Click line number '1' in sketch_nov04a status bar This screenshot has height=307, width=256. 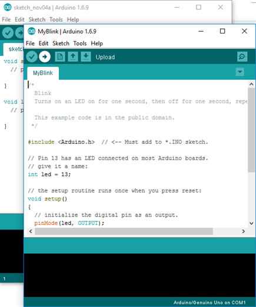[x=4, y=278]
